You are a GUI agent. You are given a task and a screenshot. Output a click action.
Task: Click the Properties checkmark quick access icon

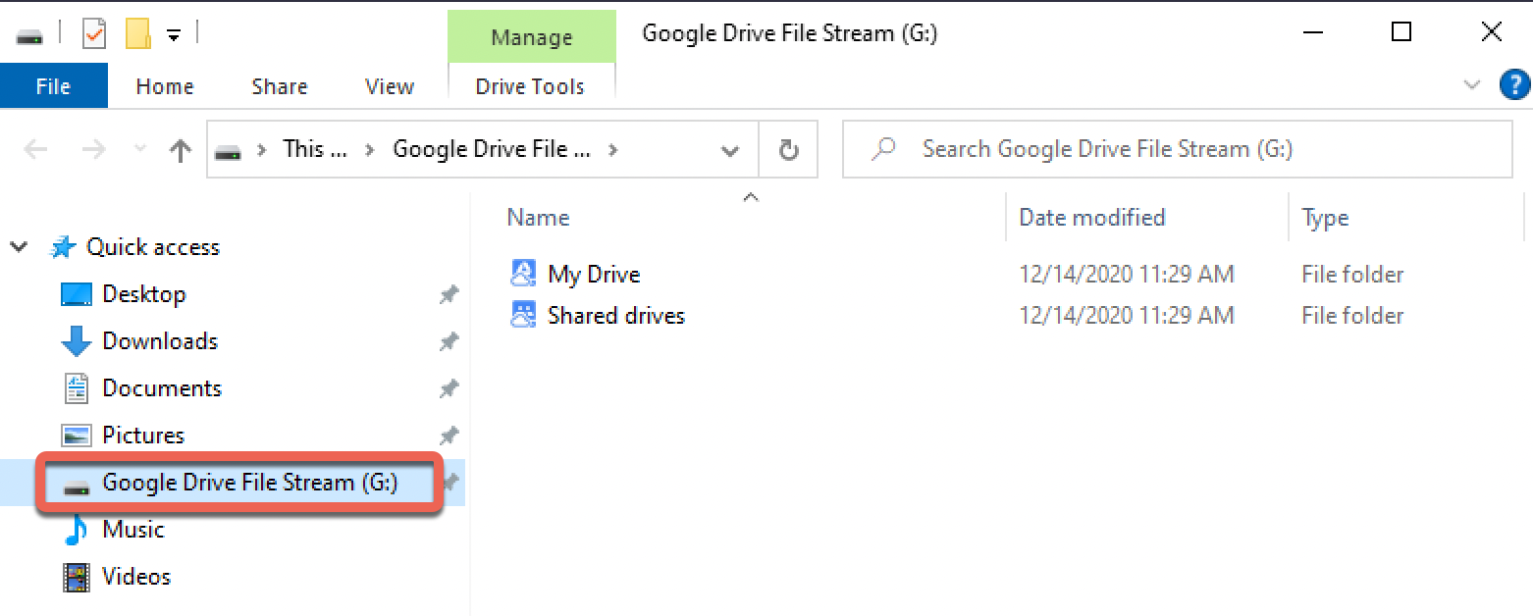(x=94, y=34)
